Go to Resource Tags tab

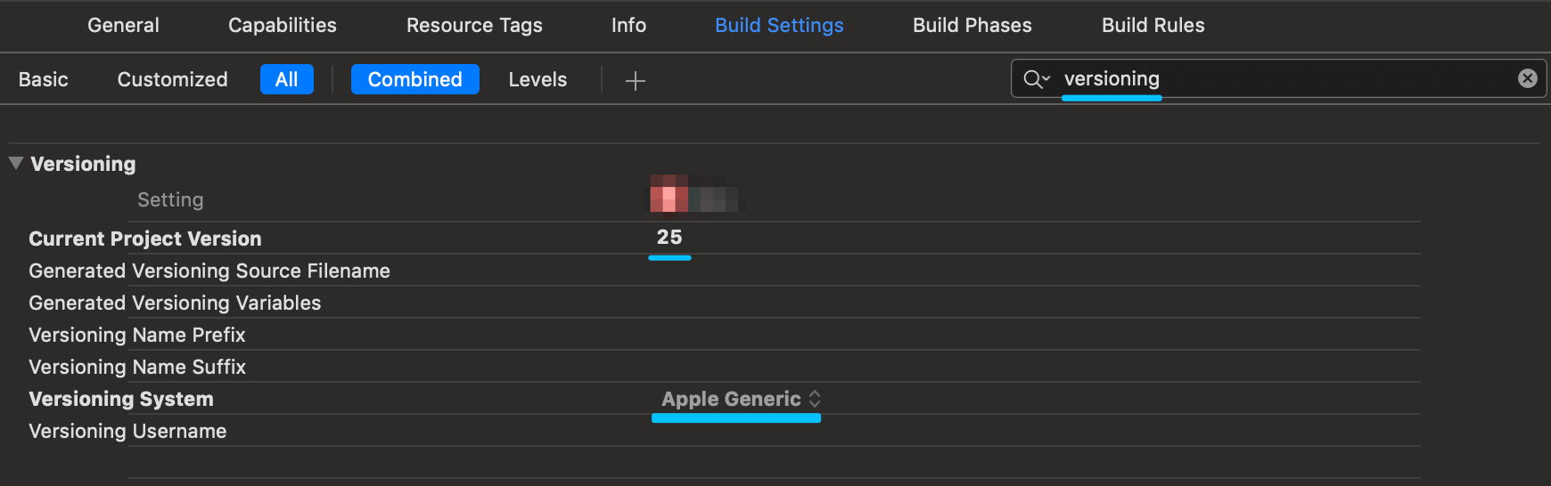pos(474,25)
